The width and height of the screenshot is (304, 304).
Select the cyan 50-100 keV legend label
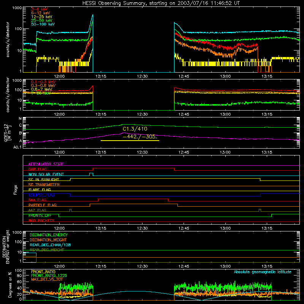[43, 24]
